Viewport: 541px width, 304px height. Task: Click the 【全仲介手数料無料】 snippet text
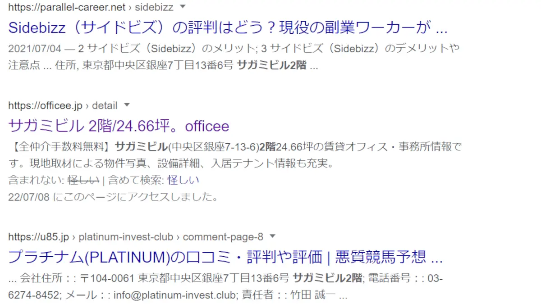coord(60,147)
